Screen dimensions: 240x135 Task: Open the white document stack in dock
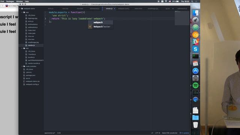click(x=195, y=110)
